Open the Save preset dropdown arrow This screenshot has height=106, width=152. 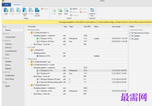pyautogui.click(x=60, y=16)
